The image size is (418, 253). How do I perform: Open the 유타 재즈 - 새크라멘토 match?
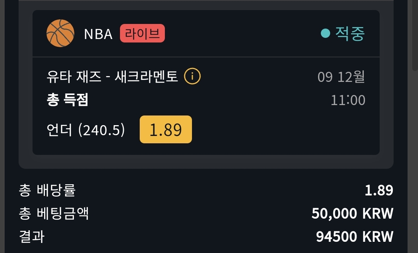click(112, 76)
